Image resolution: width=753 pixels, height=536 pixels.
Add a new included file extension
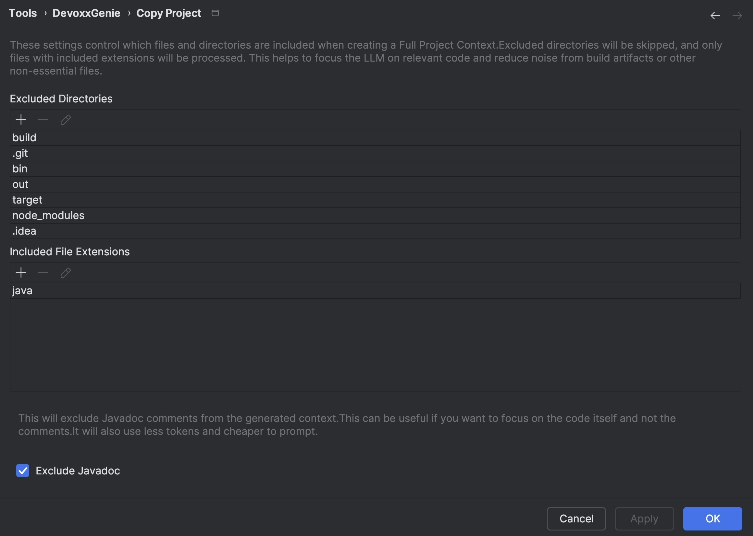coord(21,273)
